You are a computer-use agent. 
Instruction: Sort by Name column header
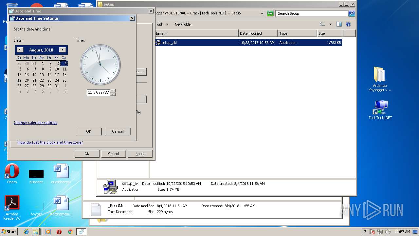[196, 33]
